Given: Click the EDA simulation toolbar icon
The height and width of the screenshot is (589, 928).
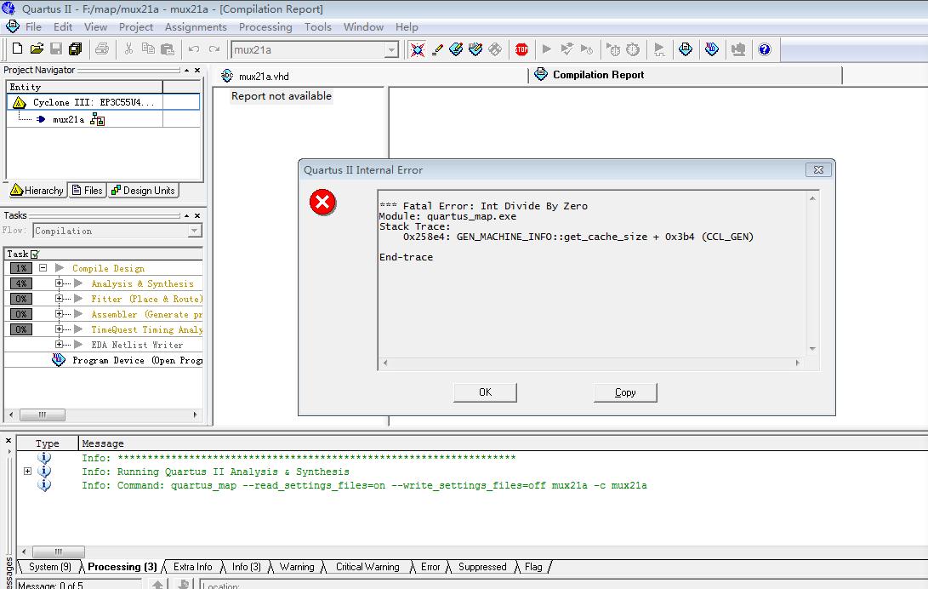Looking at the screenshot, I should pos(659,49).
